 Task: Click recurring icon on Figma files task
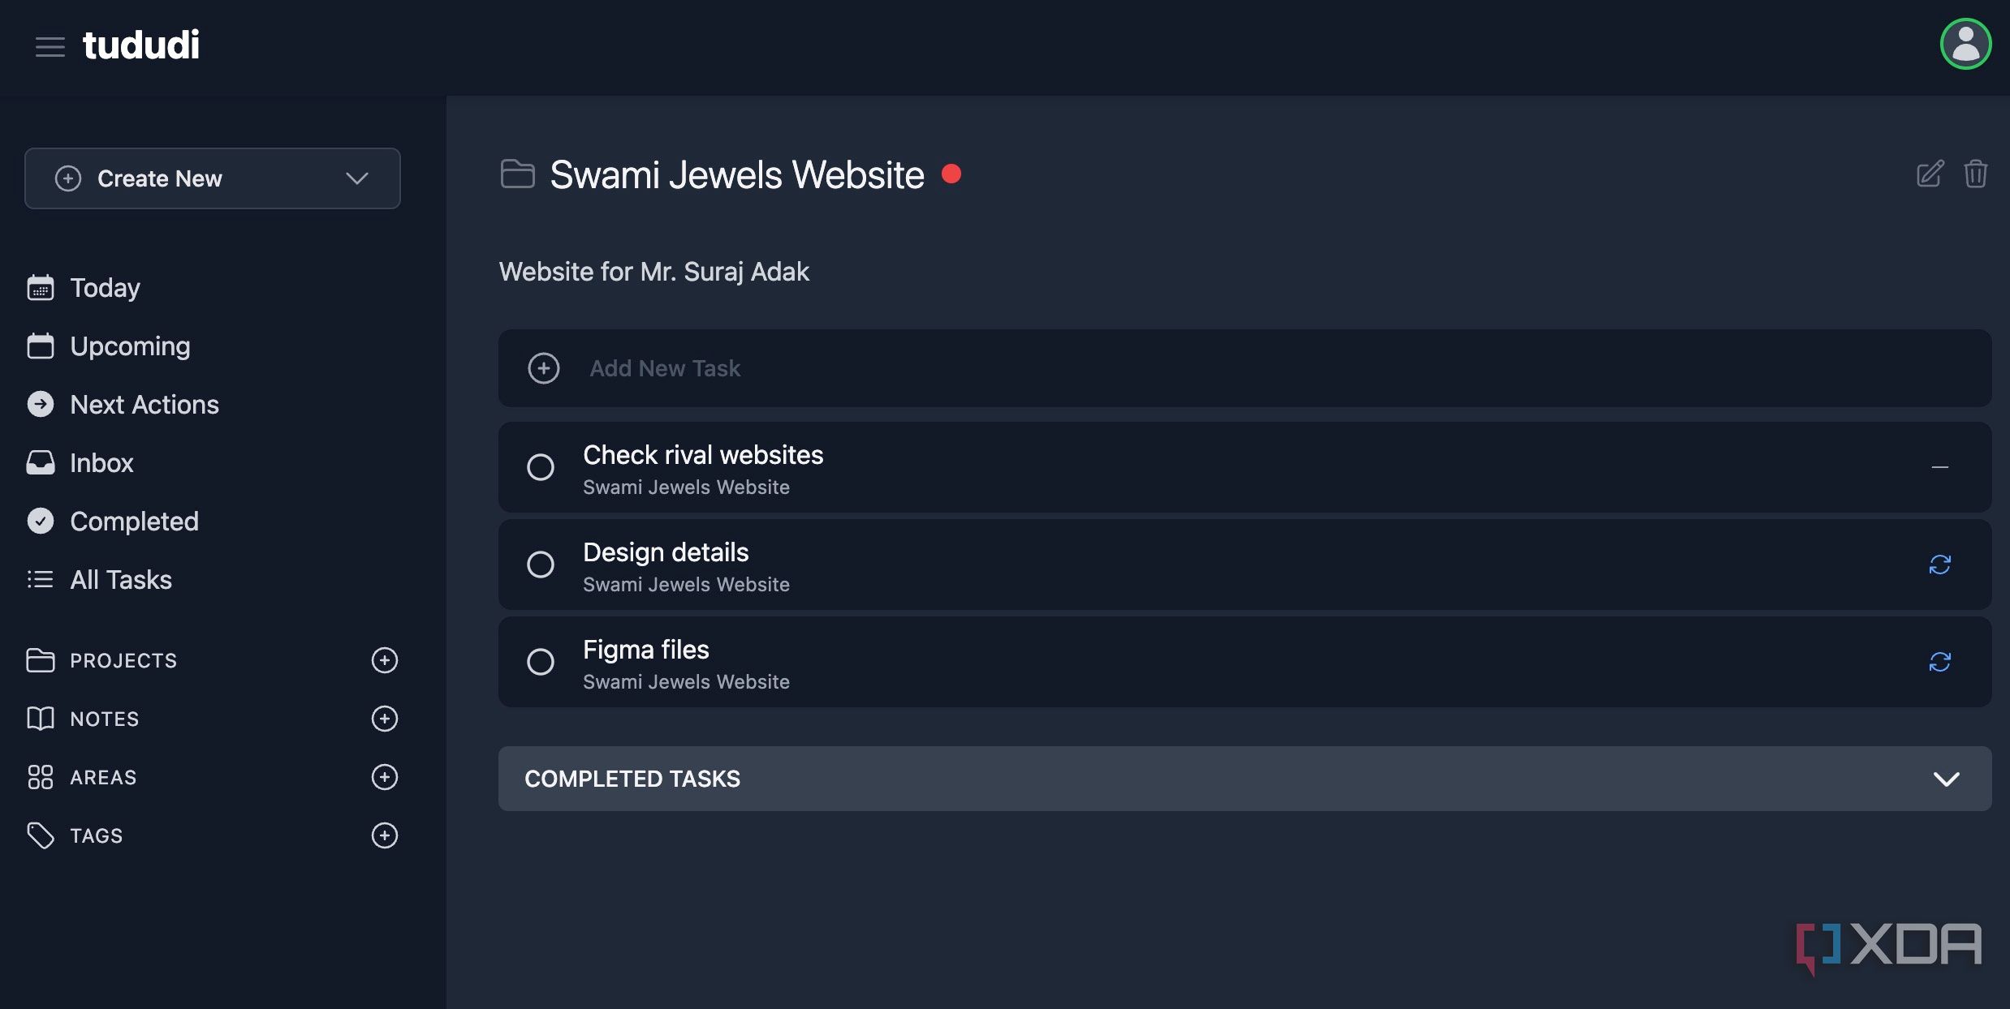point(1939,662)
